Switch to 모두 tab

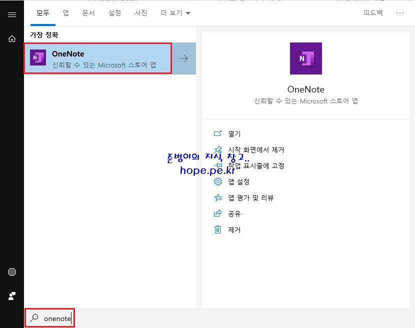tap(43, 13)
